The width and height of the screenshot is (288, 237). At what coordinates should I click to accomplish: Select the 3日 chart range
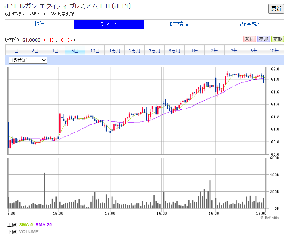[x=55, y=51]
